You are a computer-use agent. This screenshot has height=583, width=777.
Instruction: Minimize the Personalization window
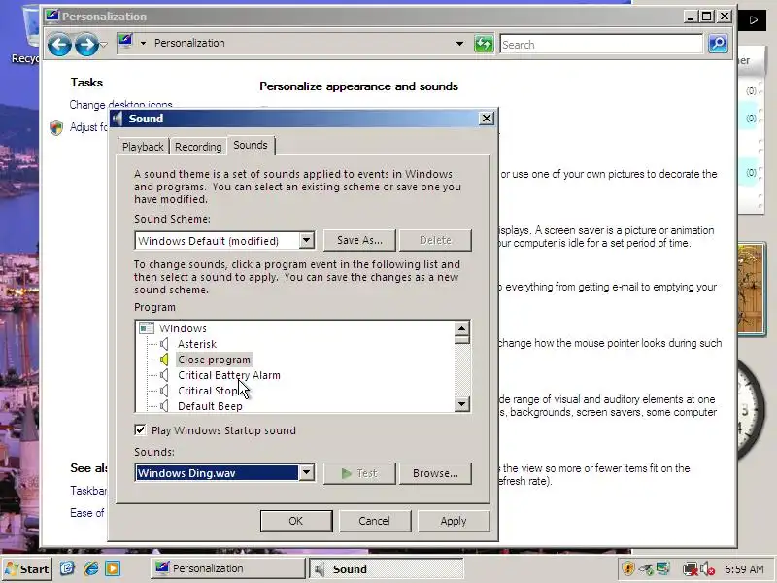(x=691, y=17)
